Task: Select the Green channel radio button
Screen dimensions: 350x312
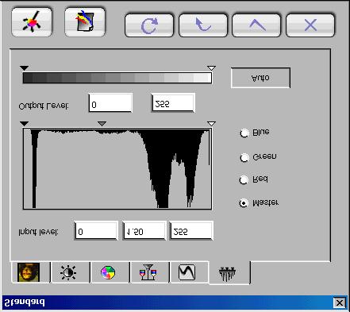Action: (x=244, y=157)
